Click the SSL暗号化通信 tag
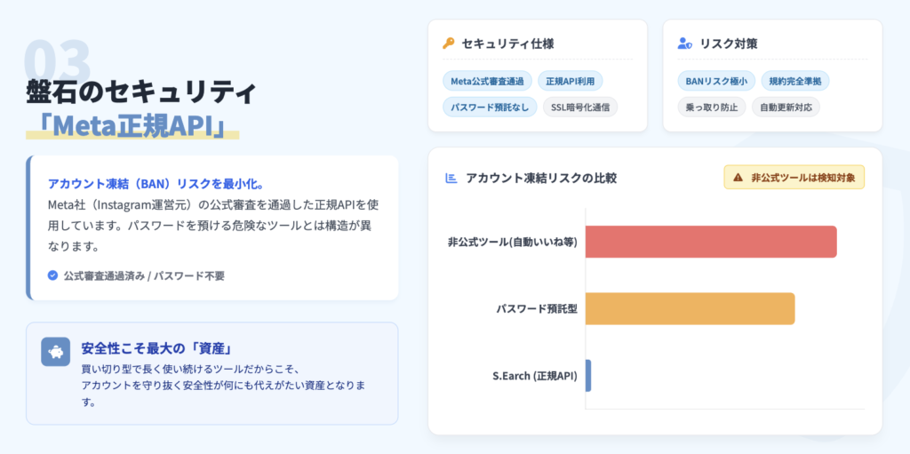This screenshot has width=910, height=454. 580,108
